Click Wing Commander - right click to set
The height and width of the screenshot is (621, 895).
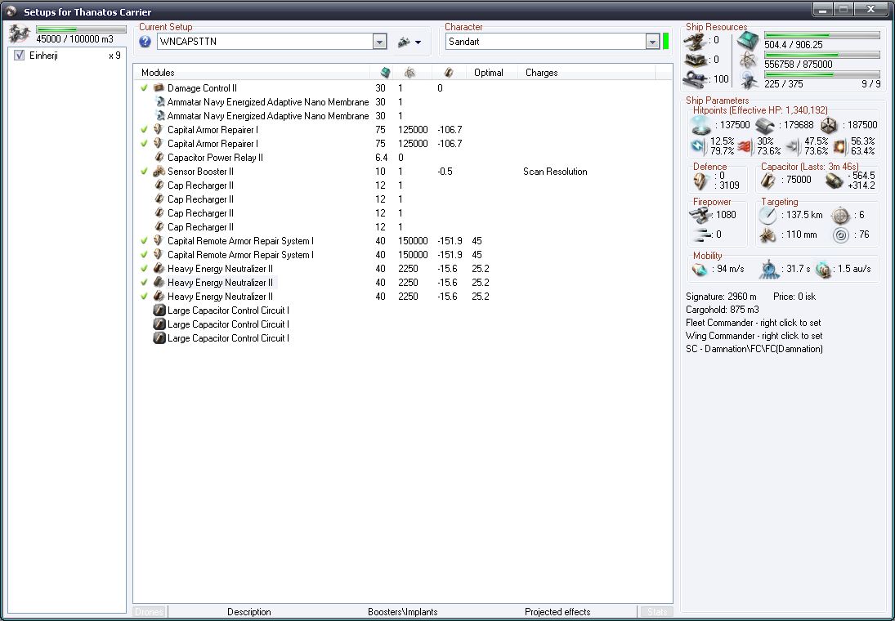pyautogui.click(x=754, y=336)
